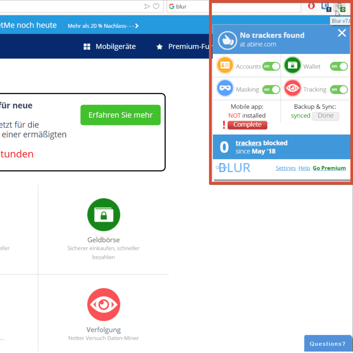The width and height of the screenshot is (353, 353).
Task: Click the send arrow icon in address bar
Action: (147, 6)
